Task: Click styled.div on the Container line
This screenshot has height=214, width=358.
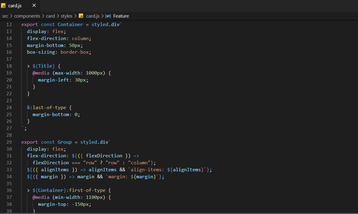Action: tap(105, 24)
